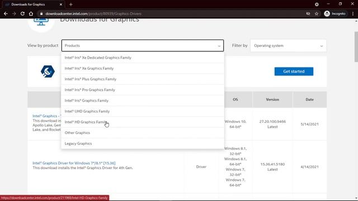Image resolution: width=358 pixels, height=201 pixels.
Task: Pick Intel UHD Graphics Family
Action: tap(143, 111)
